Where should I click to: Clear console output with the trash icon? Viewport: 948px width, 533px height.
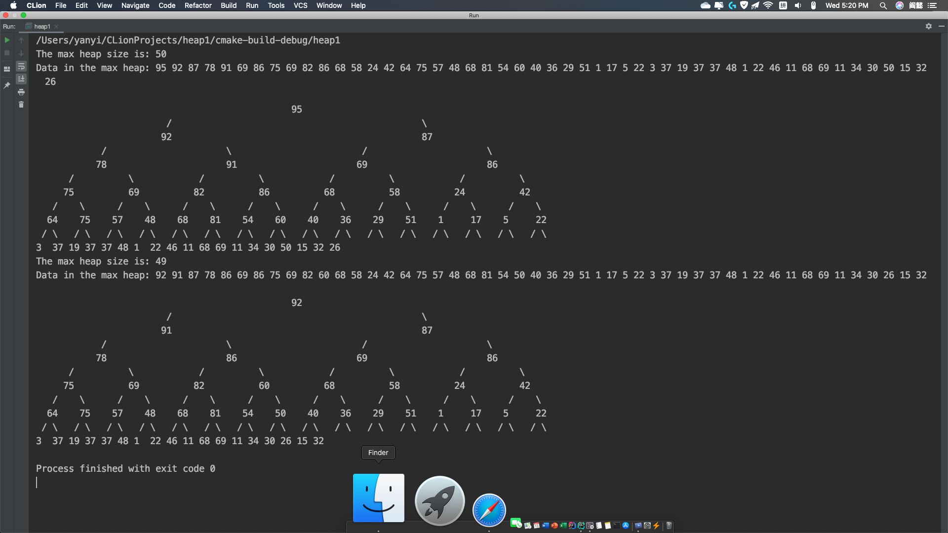point(21,104)
